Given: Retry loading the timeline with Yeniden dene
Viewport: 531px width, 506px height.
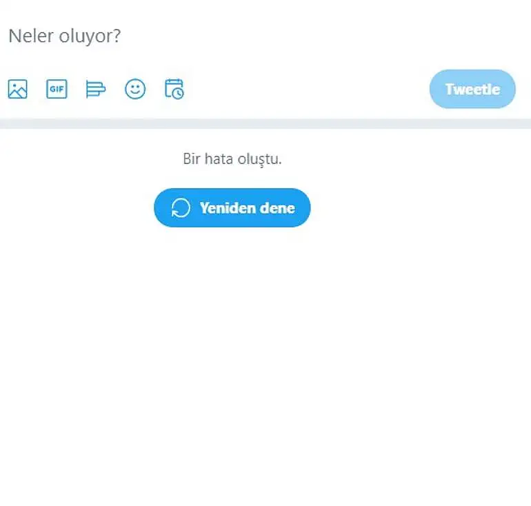Looking at the screenshot, I should pyautogui.click(x=232, y=208).
